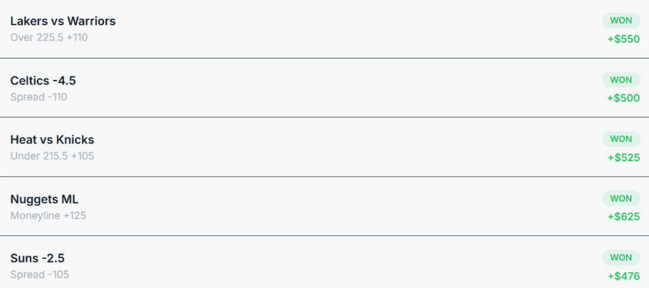Click the Spread -105 line
This screenshot has width=649, height=288.
(x=39, y=275)
